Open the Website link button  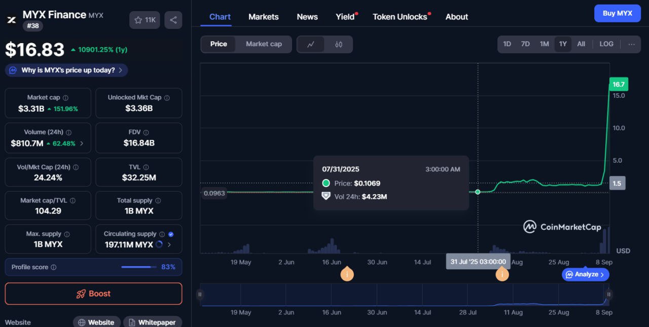pyautogui.click(x=97, y=322)
